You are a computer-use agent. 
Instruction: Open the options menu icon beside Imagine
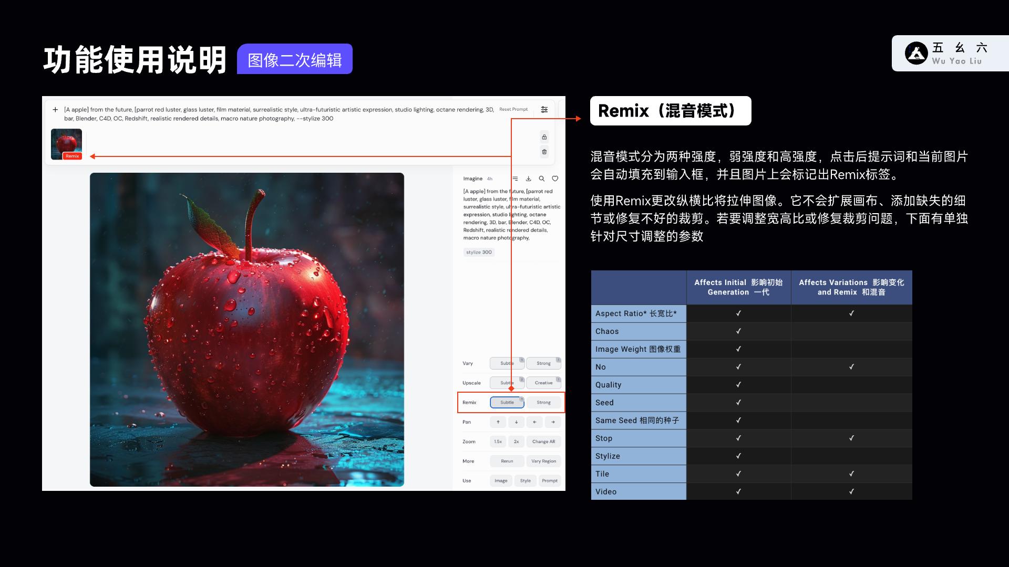tap(515, 178)
